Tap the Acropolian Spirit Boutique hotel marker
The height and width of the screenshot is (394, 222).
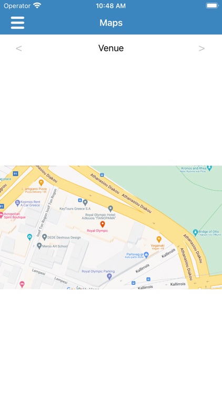point(1,215)
